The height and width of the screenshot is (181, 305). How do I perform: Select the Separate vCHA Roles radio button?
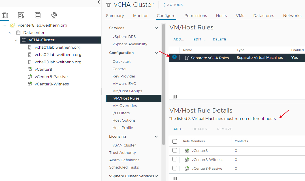[x=174, y=57]
